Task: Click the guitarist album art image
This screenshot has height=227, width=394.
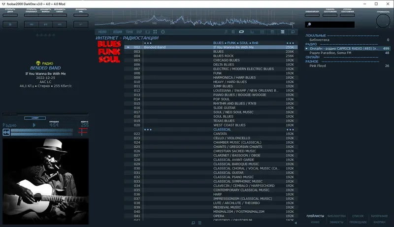Action: [45, 181]
